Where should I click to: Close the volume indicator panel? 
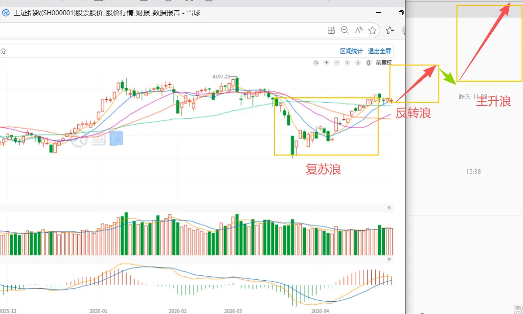pyautogui.click(x=389, y=208)
